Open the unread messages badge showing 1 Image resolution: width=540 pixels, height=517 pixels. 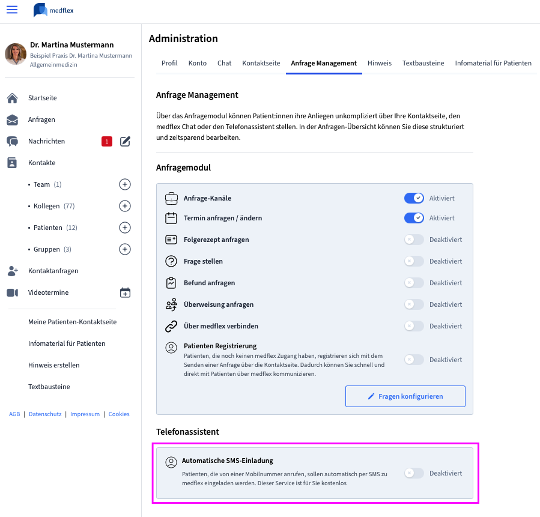[107, 142]
